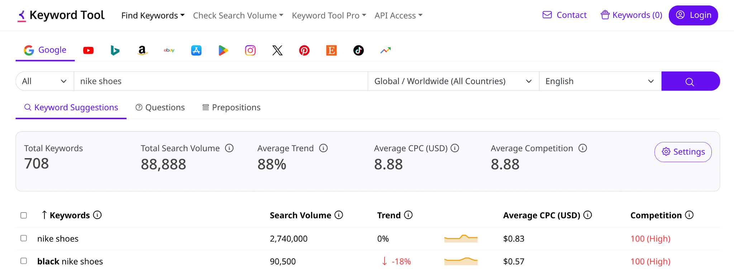This screenshot has height=273, width=734.
Task: Choose the eBay source icon
Action: pyautogui.click(x=169, y=50)
